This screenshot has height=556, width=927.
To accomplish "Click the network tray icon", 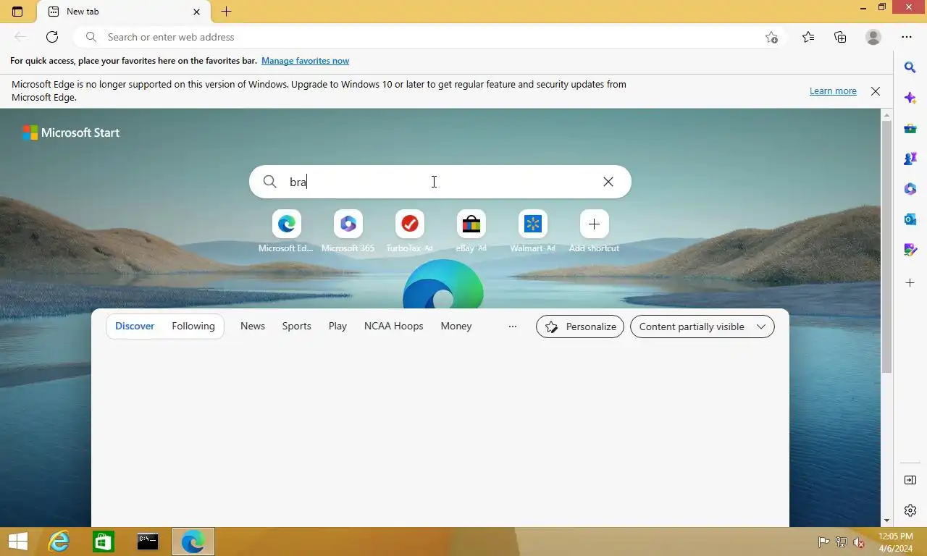I will (842, 542).
